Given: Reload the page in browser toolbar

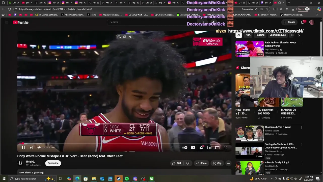Looking at the screenshot, I should point(9,9).
